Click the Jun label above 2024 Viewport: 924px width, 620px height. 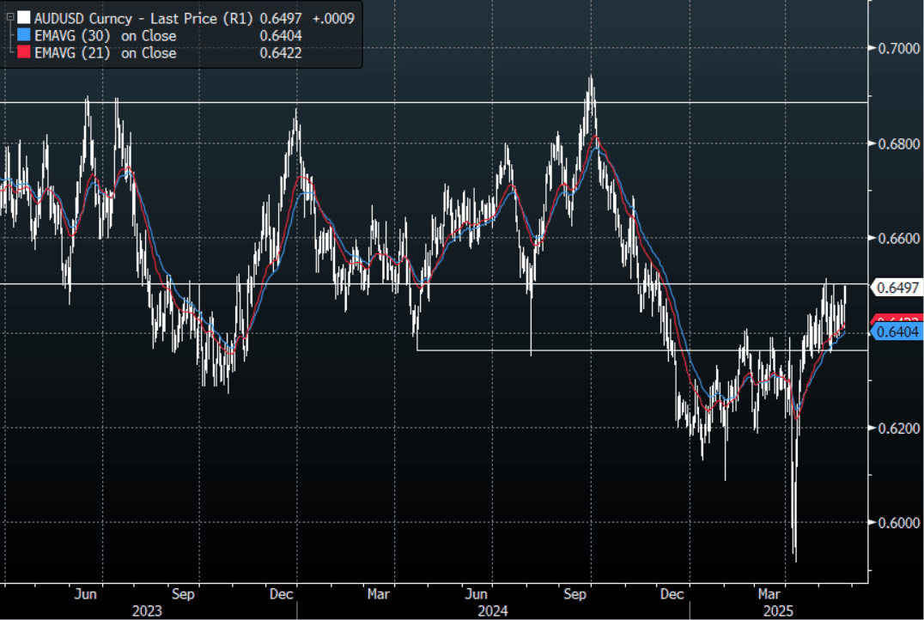[477, 593]
